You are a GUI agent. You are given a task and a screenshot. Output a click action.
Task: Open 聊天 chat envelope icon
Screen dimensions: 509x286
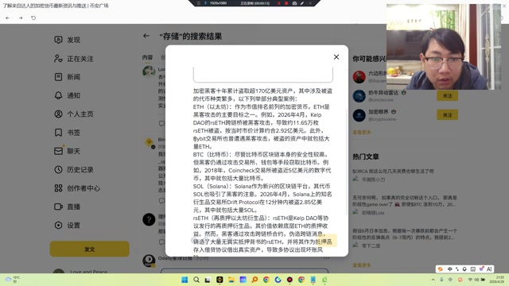tap(58, 151)
